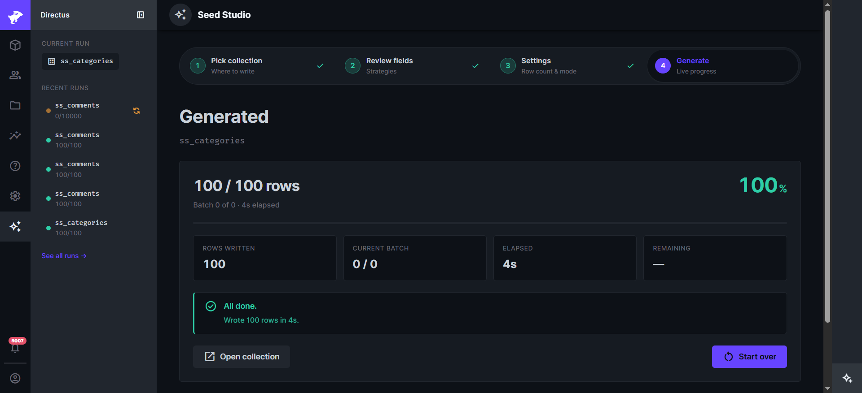Open the Content module cube icon
The image size is (862, 393).
(x=15, y=45)
